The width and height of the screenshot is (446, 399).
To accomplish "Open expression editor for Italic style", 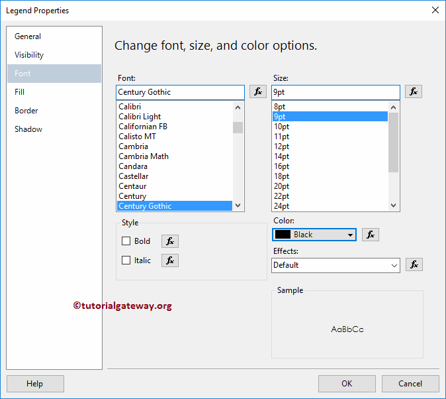I will [x=170, y=260].
